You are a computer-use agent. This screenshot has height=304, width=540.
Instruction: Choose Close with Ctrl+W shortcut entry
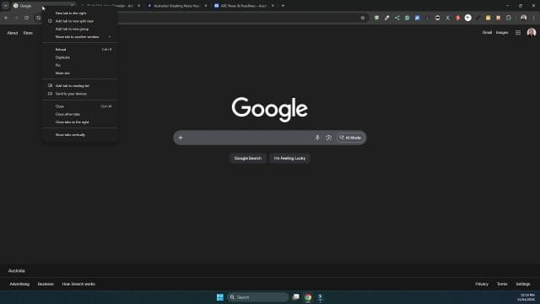(80, 106)
